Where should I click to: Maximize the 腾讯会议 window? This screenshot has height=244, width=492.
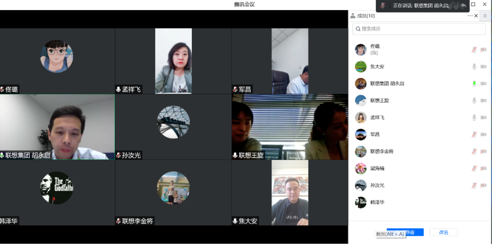tap(473, 5)
